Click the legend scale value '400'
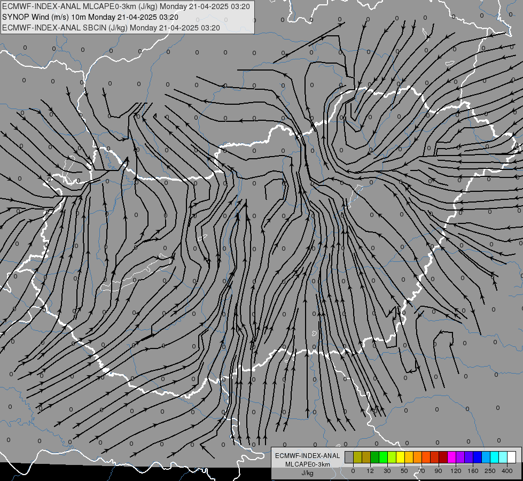Viewport: 523px width, 481px height. pyautogui.click(x=507, y=471)
